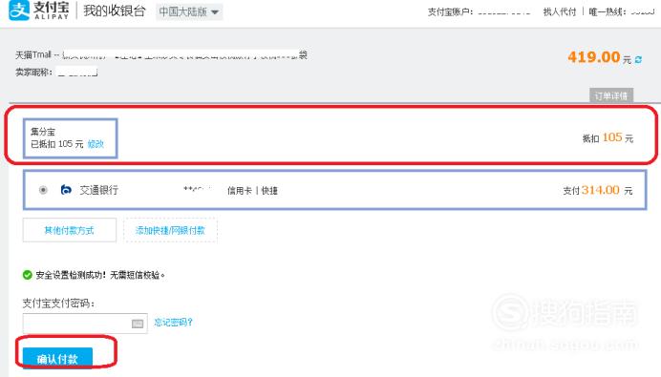The width and height of the screenshot is (661, 377).
Task: Click the 交通银行 bank logo icon
Action: click(66, 190)
